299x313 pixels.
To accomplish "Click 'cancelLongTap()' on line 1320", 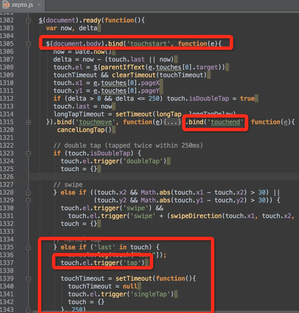I will pyautogui.click(x=84, y=130).
